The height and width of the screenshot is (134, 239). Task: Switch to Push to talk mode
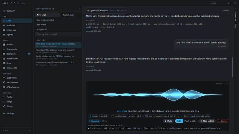[190, 121]
